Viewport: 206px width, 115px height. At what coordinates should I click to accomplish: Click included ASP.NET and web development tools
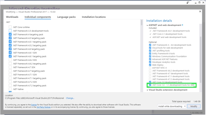click(169, 37)
